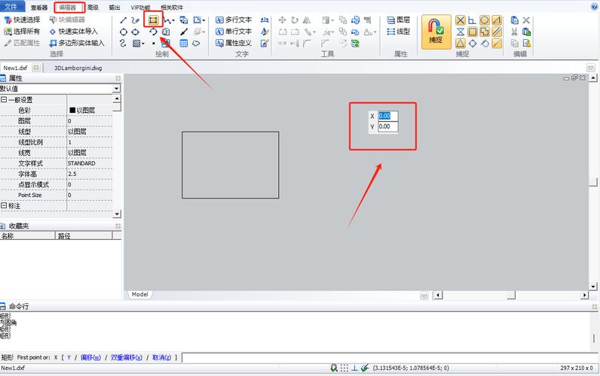
Task: Collapse the 一般设置 property group
Action: [4, 99]
